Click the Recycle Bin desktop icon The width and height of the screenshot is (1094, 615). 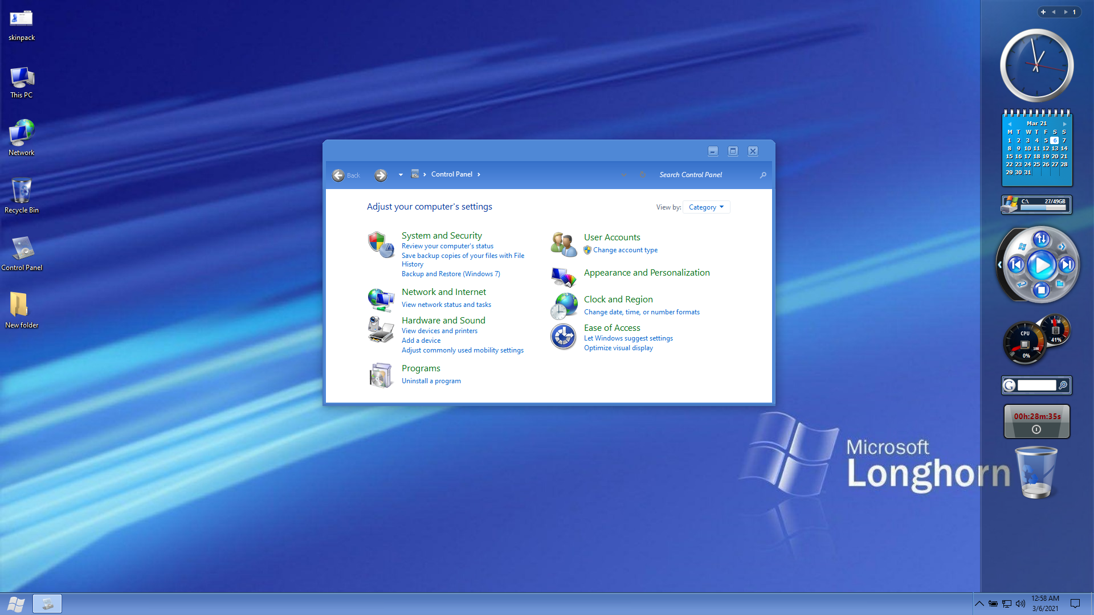[x=22, y=191]
